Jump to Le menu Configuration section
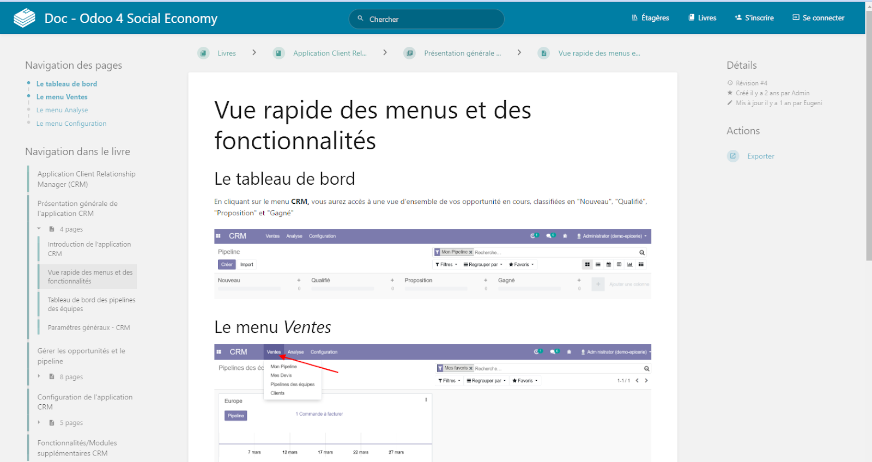Screen dimensions: 872x462 pyautogui.click(x=71, y=124)
